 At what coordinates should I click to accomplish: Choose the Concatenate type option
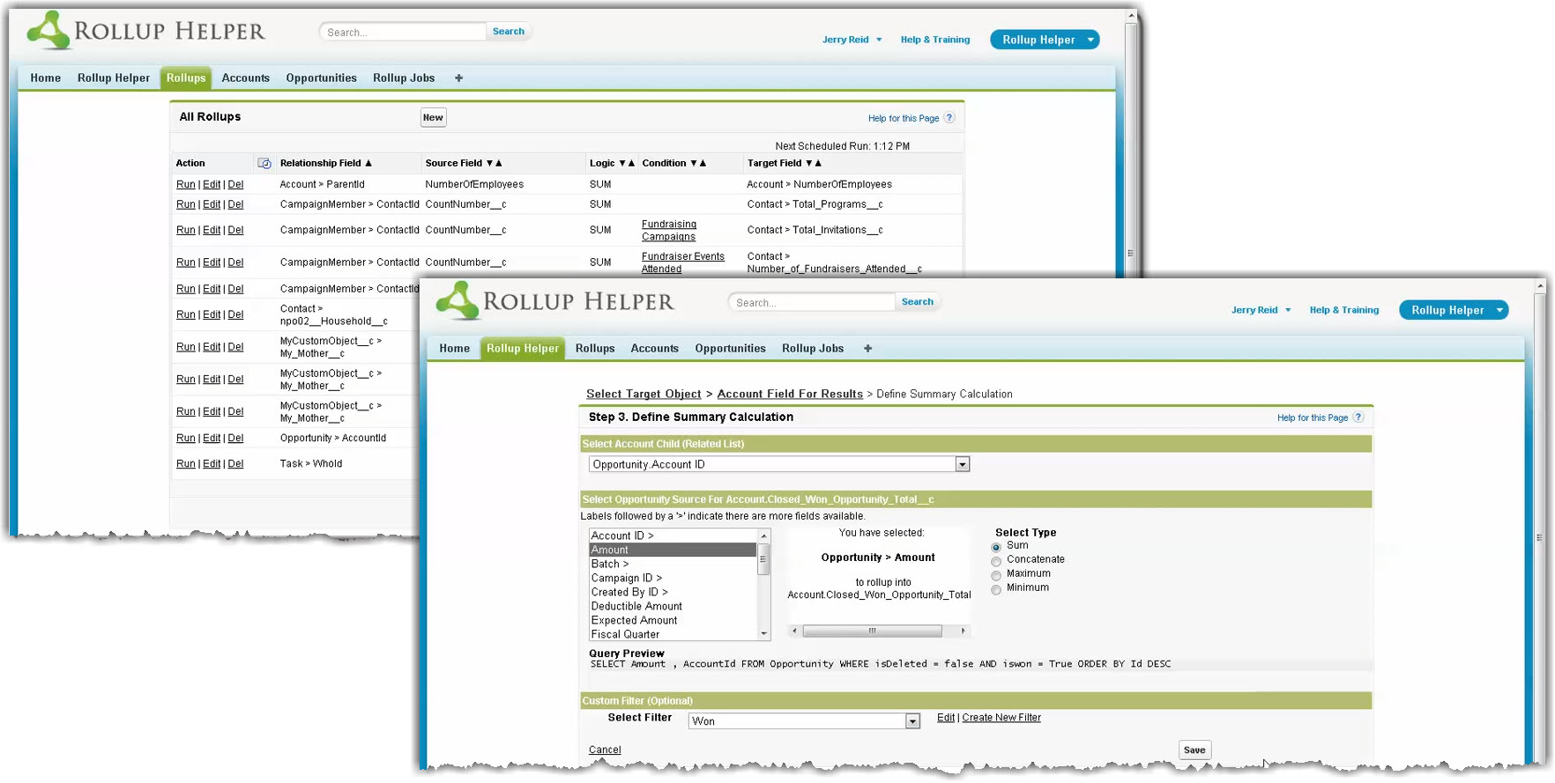[996, 561]
